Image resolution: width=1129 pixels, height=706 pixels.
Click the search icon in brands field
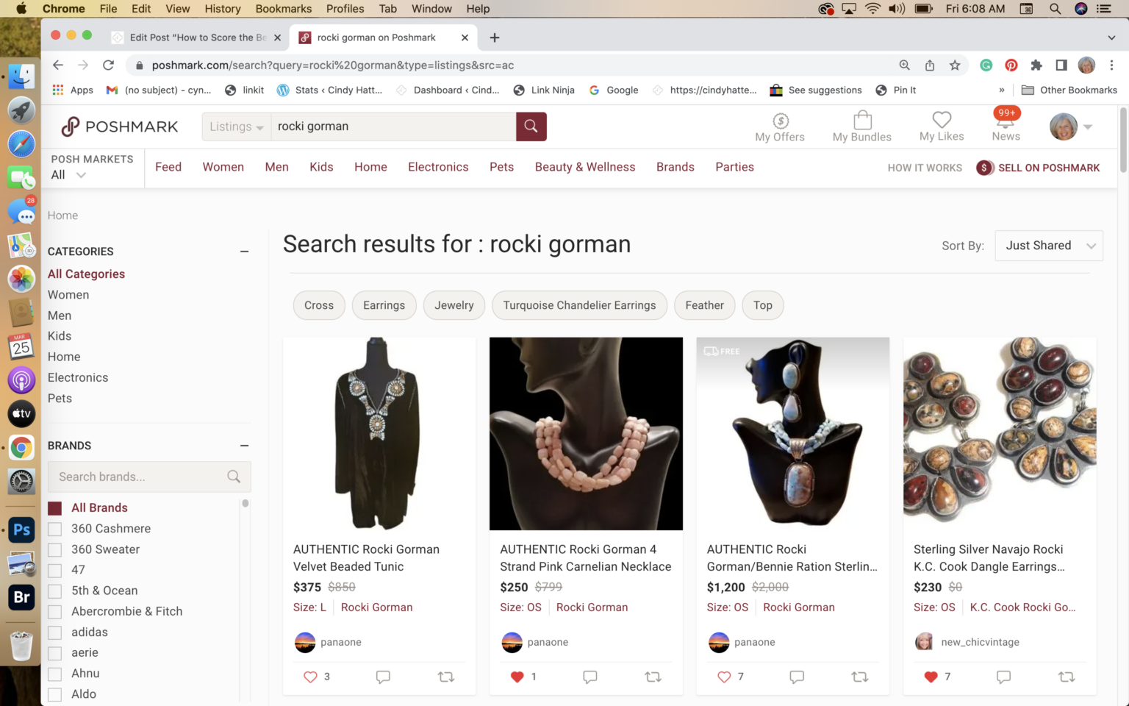point(234,477)
